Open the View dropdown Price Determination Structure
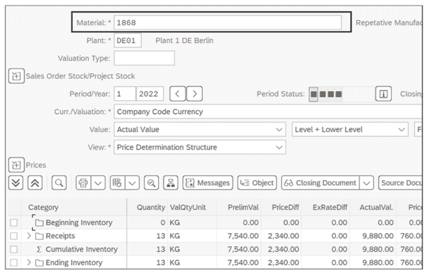 pyautogui.click(x=200, y=147)
